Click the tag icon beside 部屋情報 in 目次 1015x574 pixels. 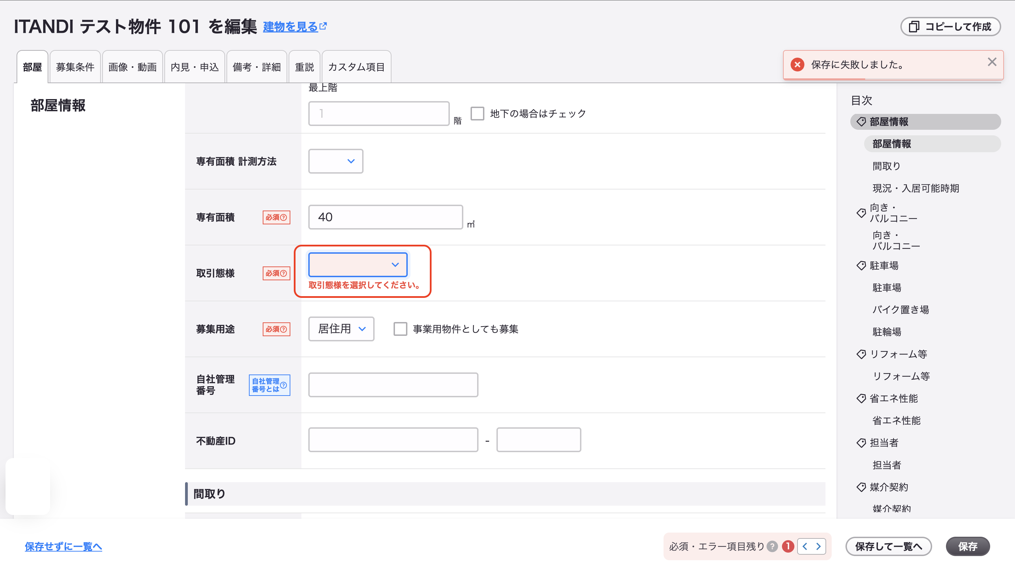coord(861,122)
